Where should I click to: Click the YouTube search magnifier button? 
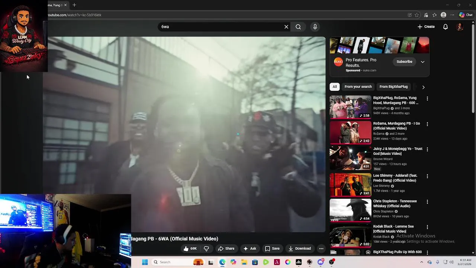298,27
